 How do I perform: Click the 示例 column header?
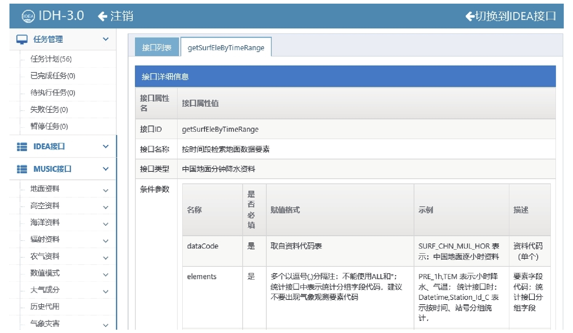click(x=461, y=210)
